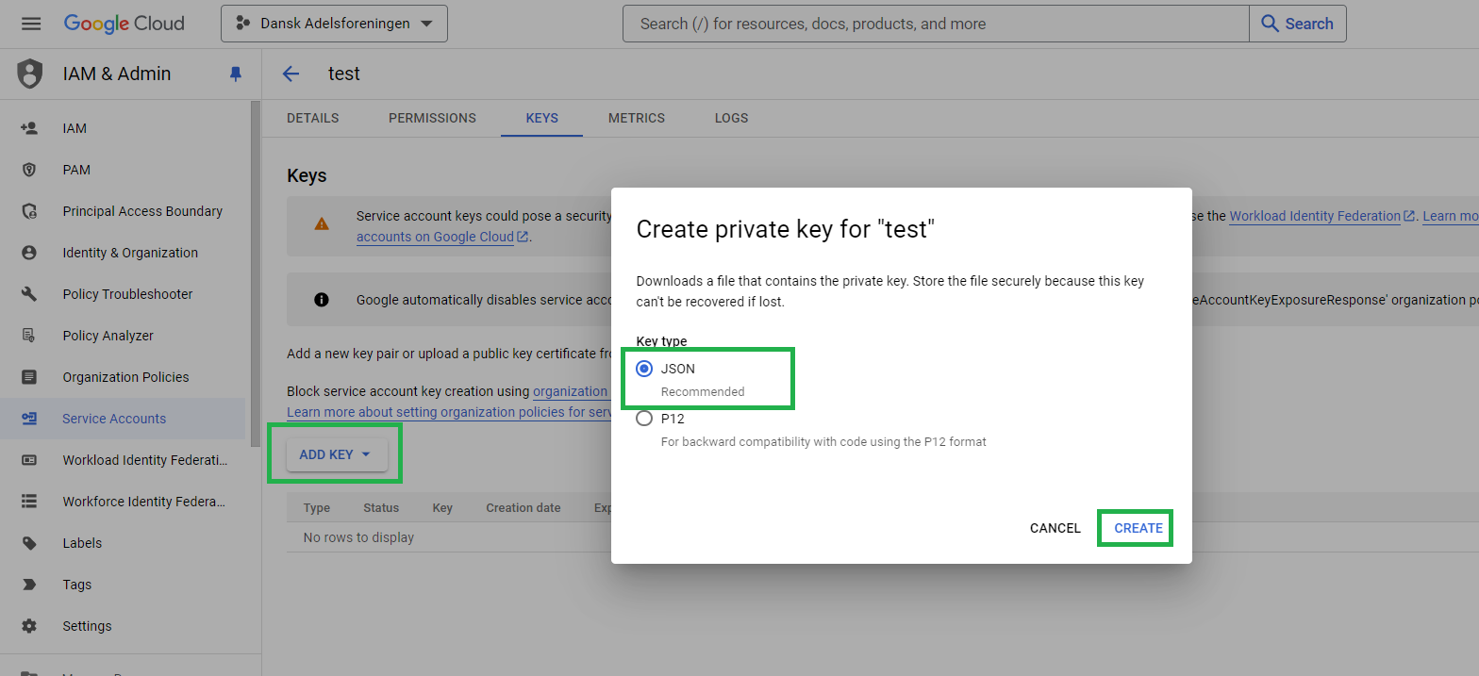This screenshot has width=1479, height=676.
Task: Open the hamburger navigation menu
Action: (x=31, y=24)
